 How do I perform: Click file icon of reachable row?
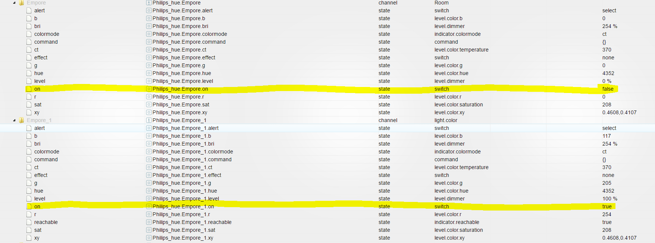click(x=29, y=222)
